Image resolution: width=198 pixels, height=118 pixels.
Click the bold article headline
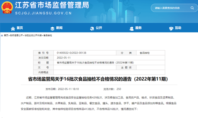pyautogui.click(x=98, y=79)
